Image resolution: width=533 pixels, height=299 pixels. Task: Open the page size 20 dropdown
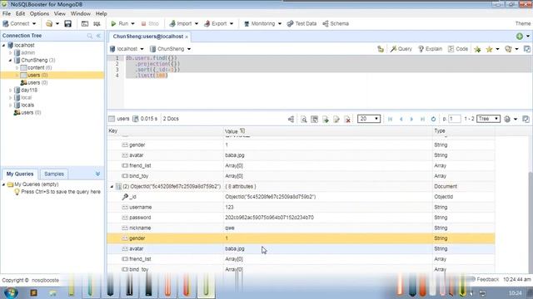click(369, 119)
